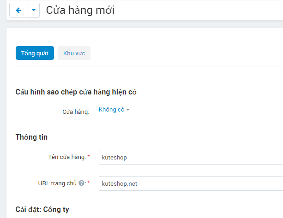
Task: Open the Khu vực tab
Action: point(74,53)
